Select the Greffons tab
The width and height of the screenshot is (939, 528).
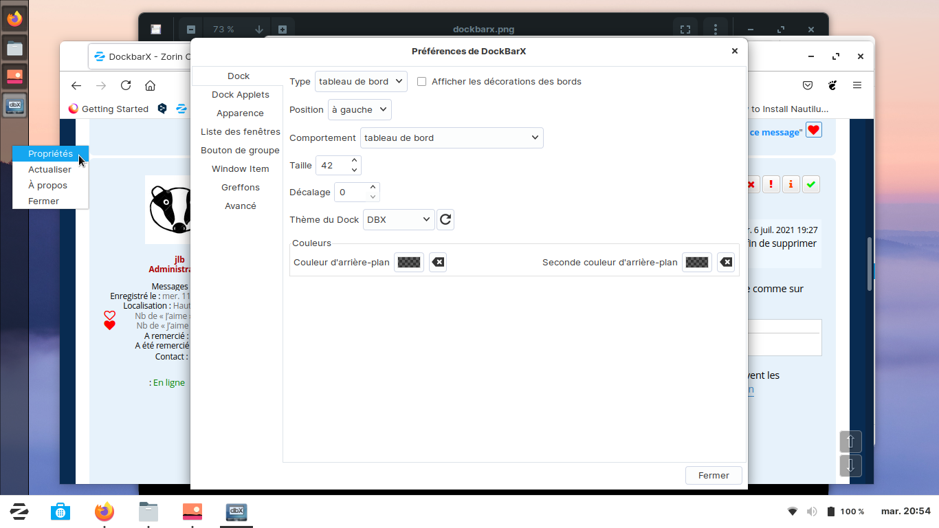240,187
